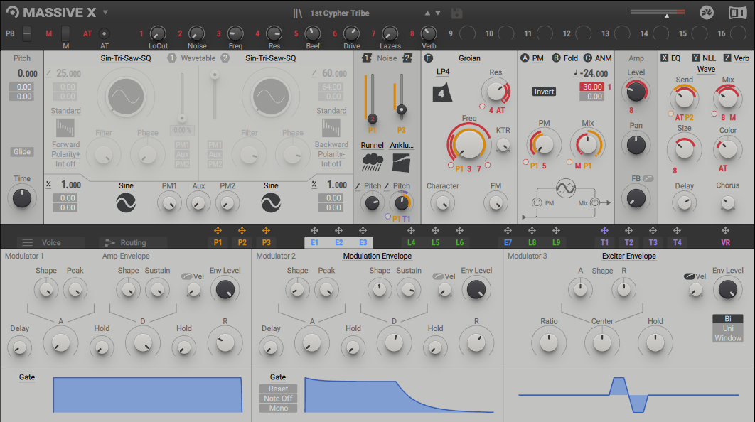Select the E2 envelope tab
Image resolution: width=755 pixels, height=422 pixels.
pos(338,242)
